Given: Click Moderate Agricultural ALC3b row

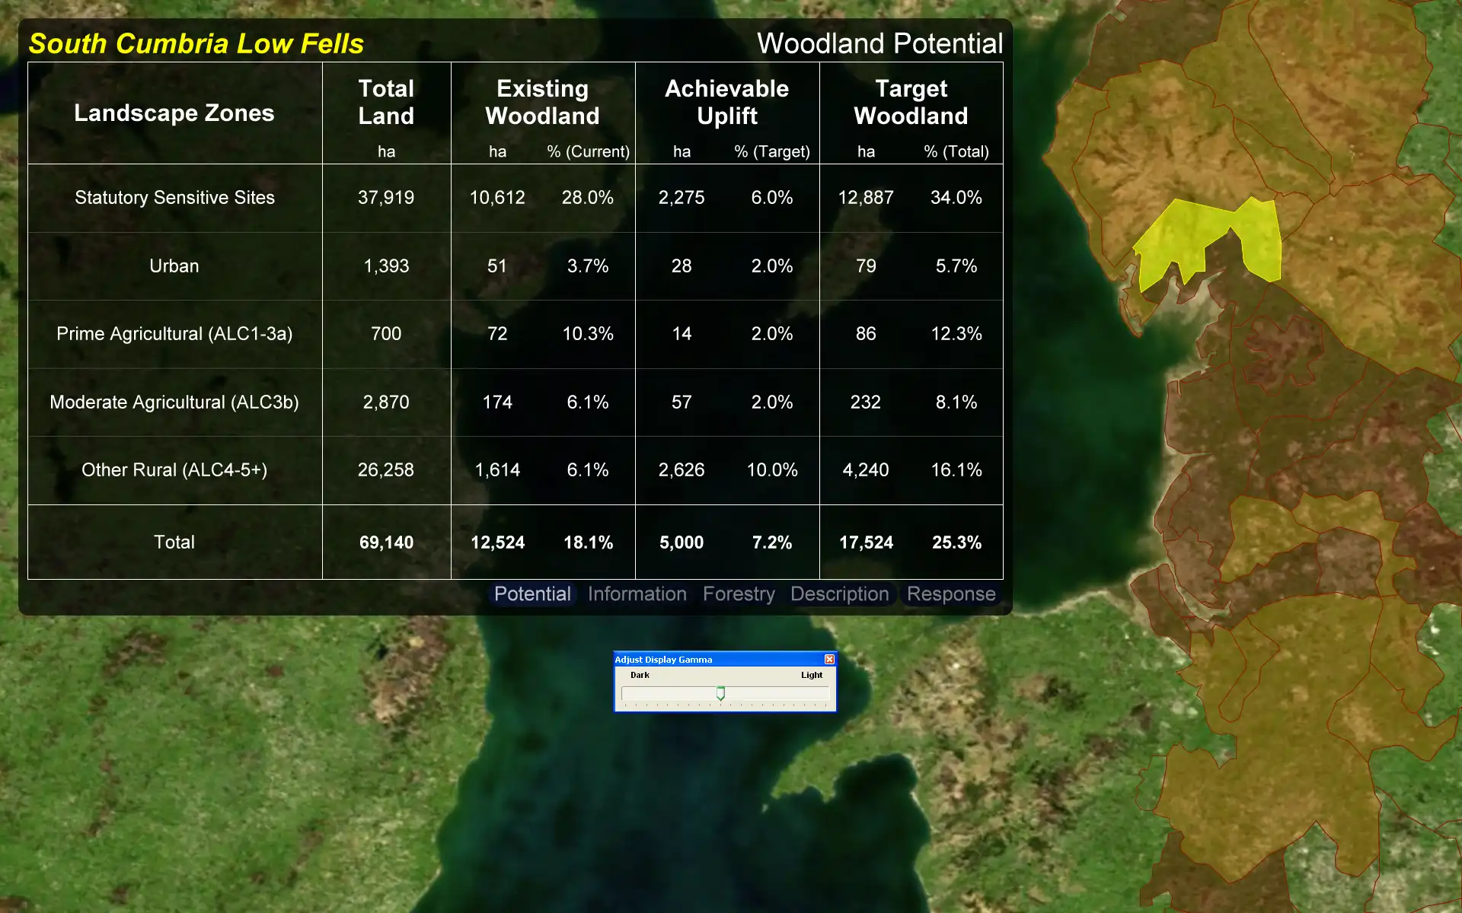Looking at the screenshot, I should click(516, 402).
